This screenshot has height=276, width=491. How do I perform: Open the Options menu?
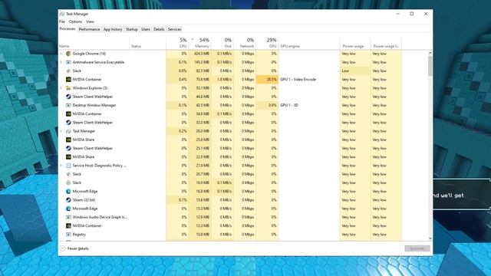75,21
